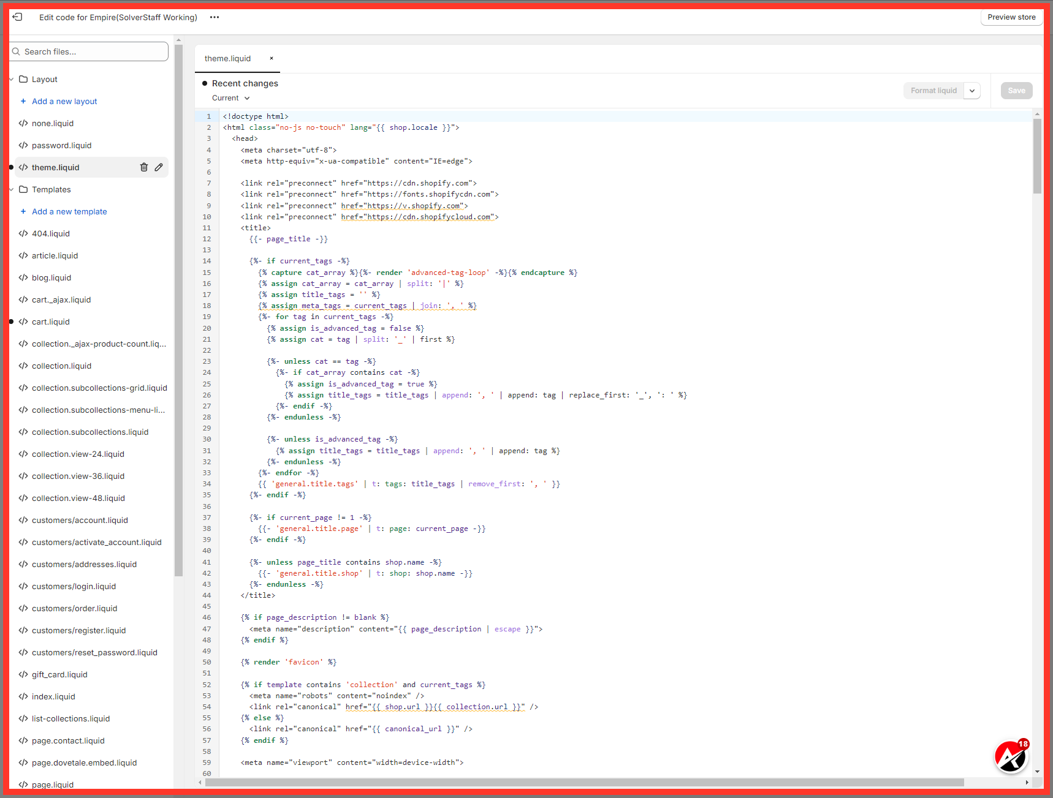Collapse the Templates folder
The image size is (1053, 798).
point(12,190)
